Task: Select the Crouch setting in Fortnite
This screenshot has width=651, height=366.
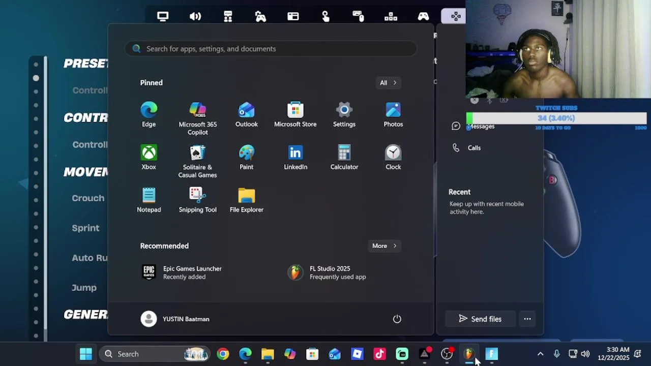Action: coord(88,198)
